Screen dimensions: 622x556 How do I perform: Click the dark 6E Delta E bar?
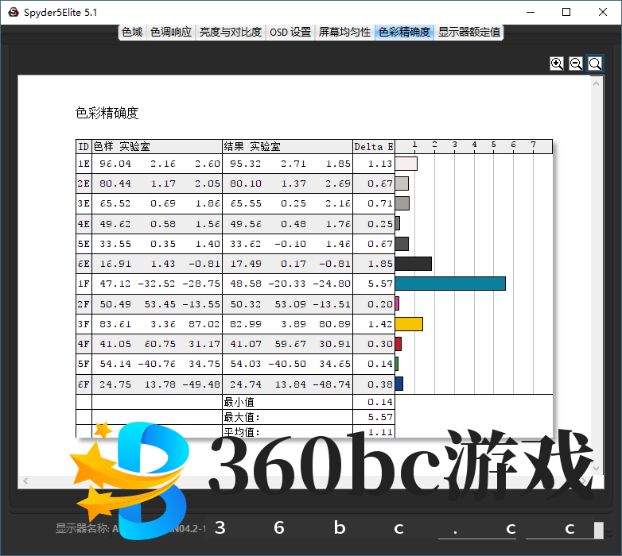coord(413,264)
